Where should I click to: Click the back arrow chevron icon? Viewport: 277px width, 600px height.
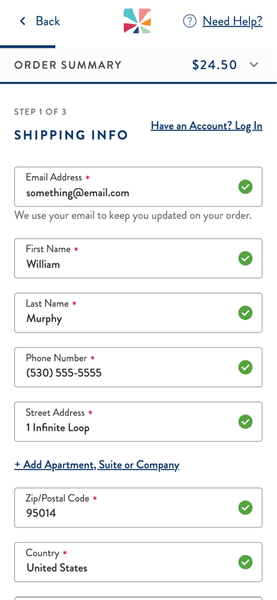coord(23,21)
